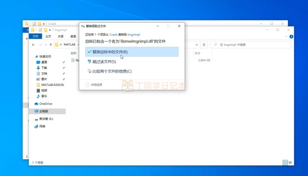Image resolution: width=308 pixels, height=176 pixels.
Task: Open OneDrive in the navigation pane
Action: pos(46,104)
